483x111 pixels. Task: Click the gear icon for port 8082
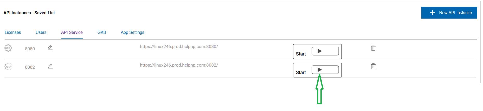coord(8,67)
